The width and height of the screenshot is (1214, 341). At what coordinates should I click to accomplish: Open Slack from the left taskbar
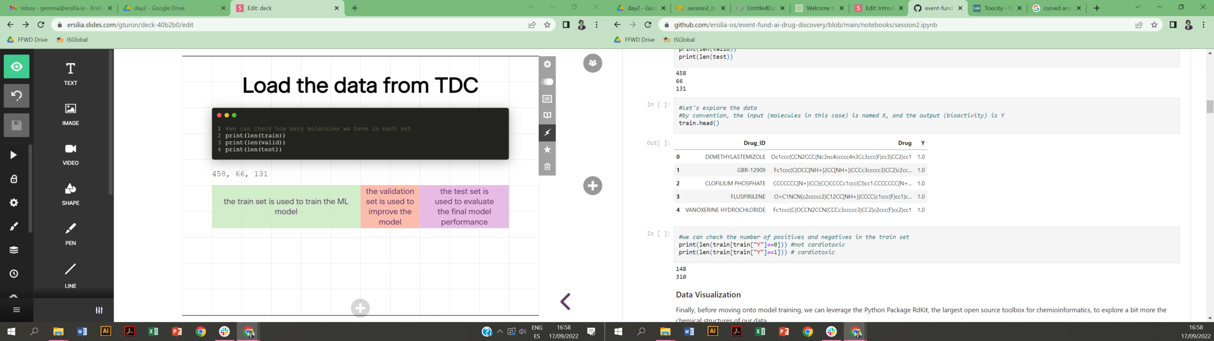point(224,332)
